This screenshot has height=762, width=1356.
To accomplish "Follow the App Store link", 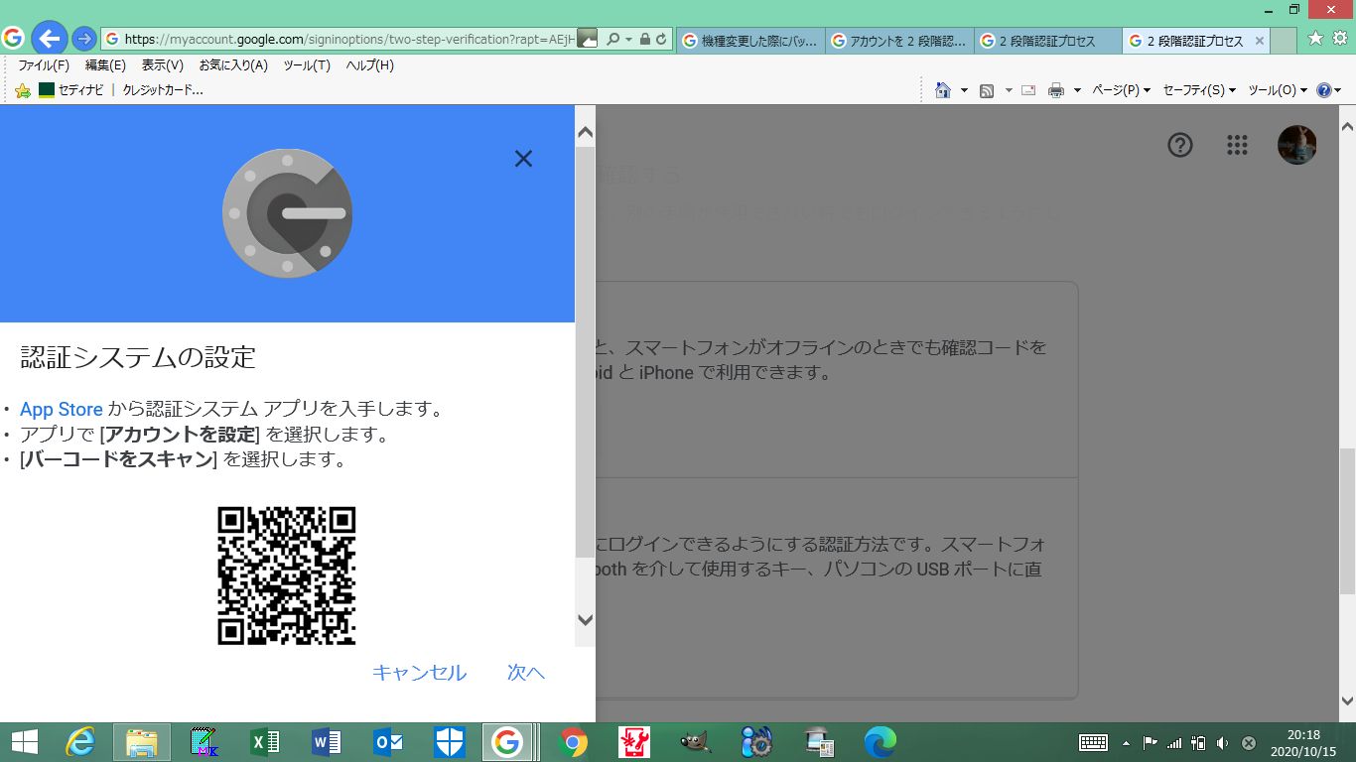I will 62,409.
